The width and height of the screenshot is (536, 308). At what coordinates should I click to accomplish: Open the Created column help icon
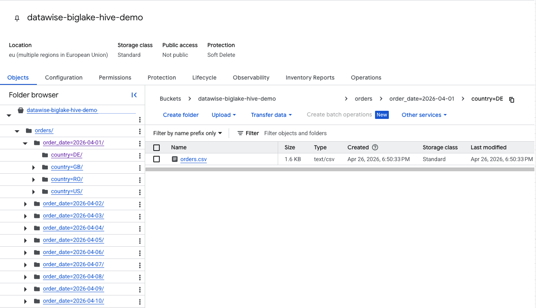point(375,147)
